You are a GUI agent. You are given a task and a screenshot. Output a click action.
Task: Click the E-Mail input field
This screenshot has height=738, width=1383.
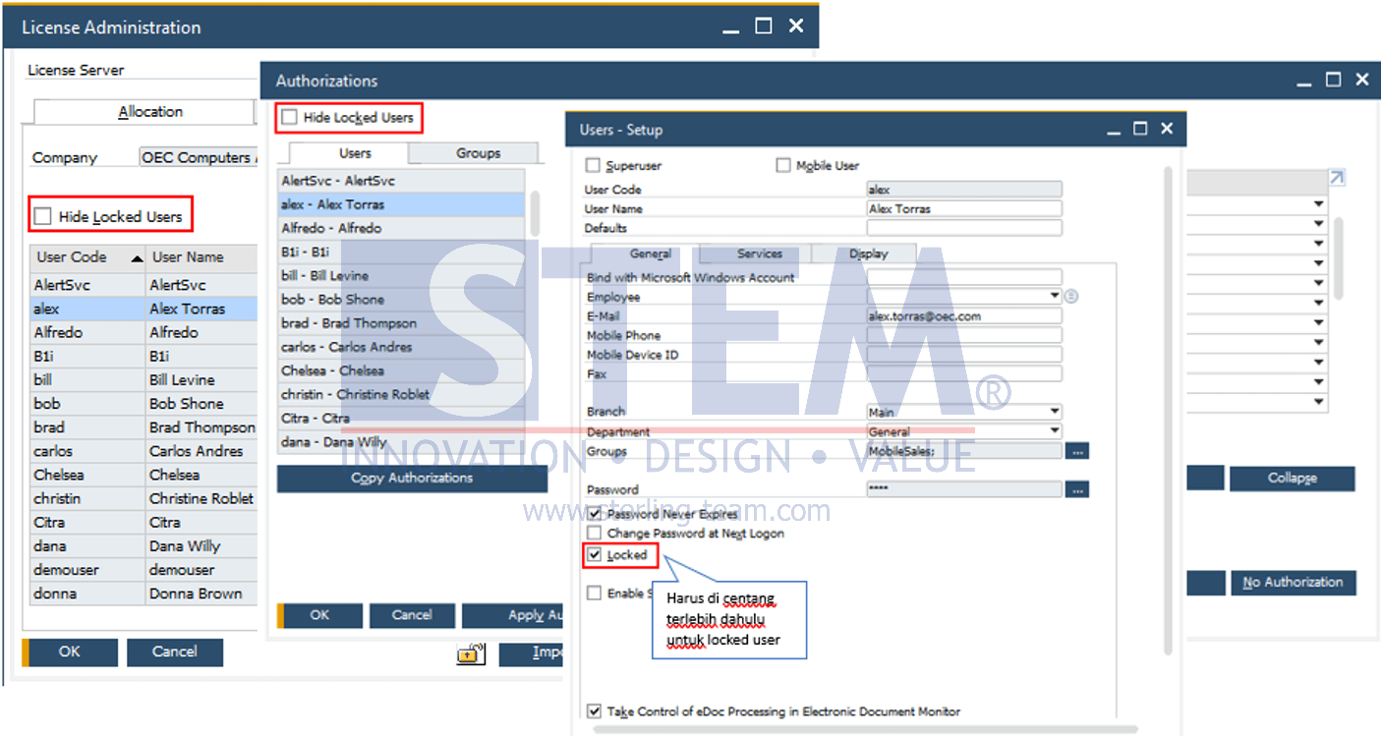(x=964, y=316)
